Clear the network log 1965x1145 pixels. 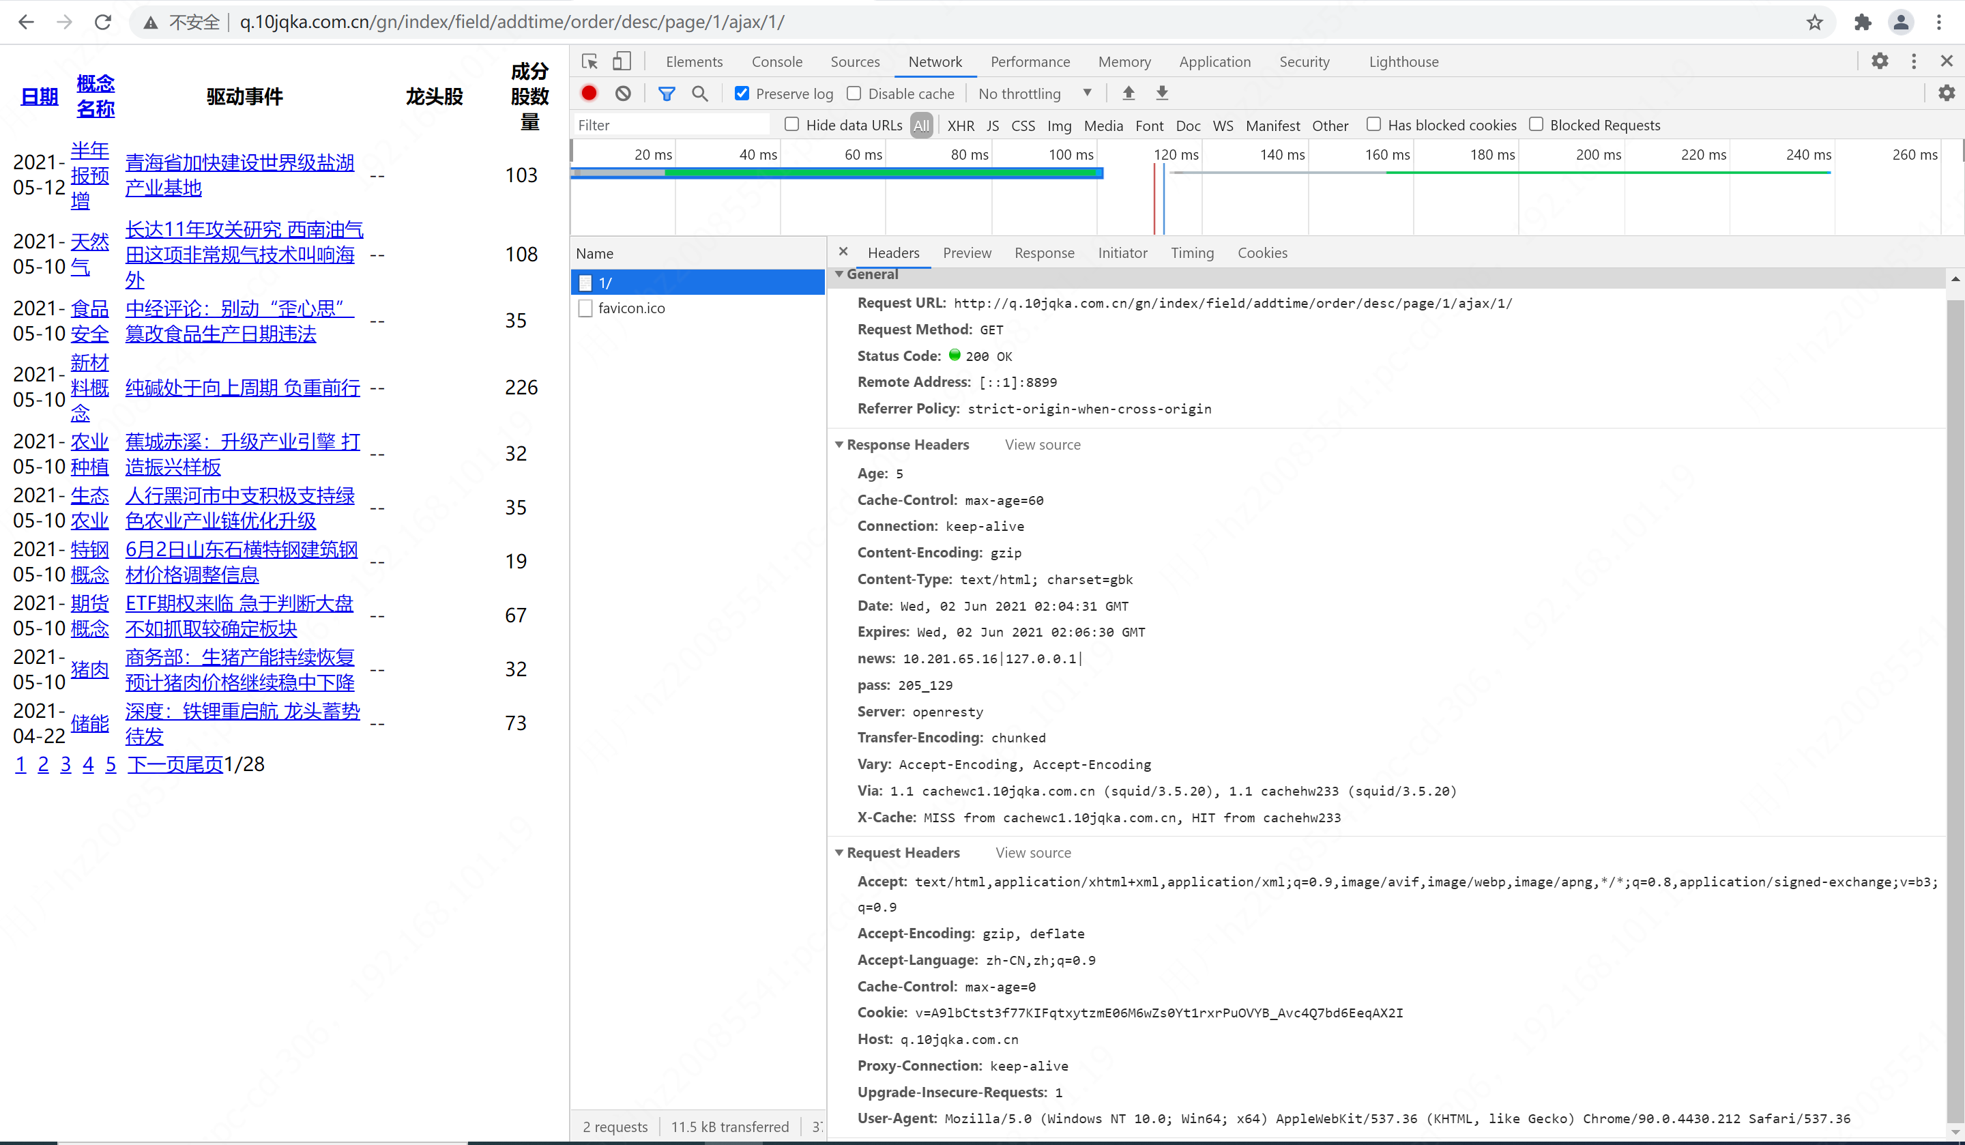[622, 93]
